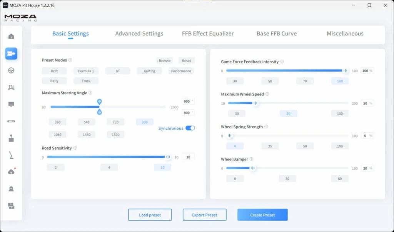394x232 pixels.
Task: Select the GT preset mode
Action: pos(117,71)
